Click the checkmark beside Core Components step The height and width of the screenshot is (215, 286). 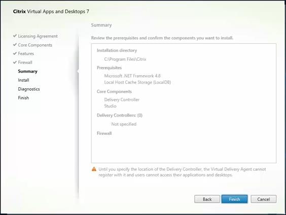(x=15, y=45)
